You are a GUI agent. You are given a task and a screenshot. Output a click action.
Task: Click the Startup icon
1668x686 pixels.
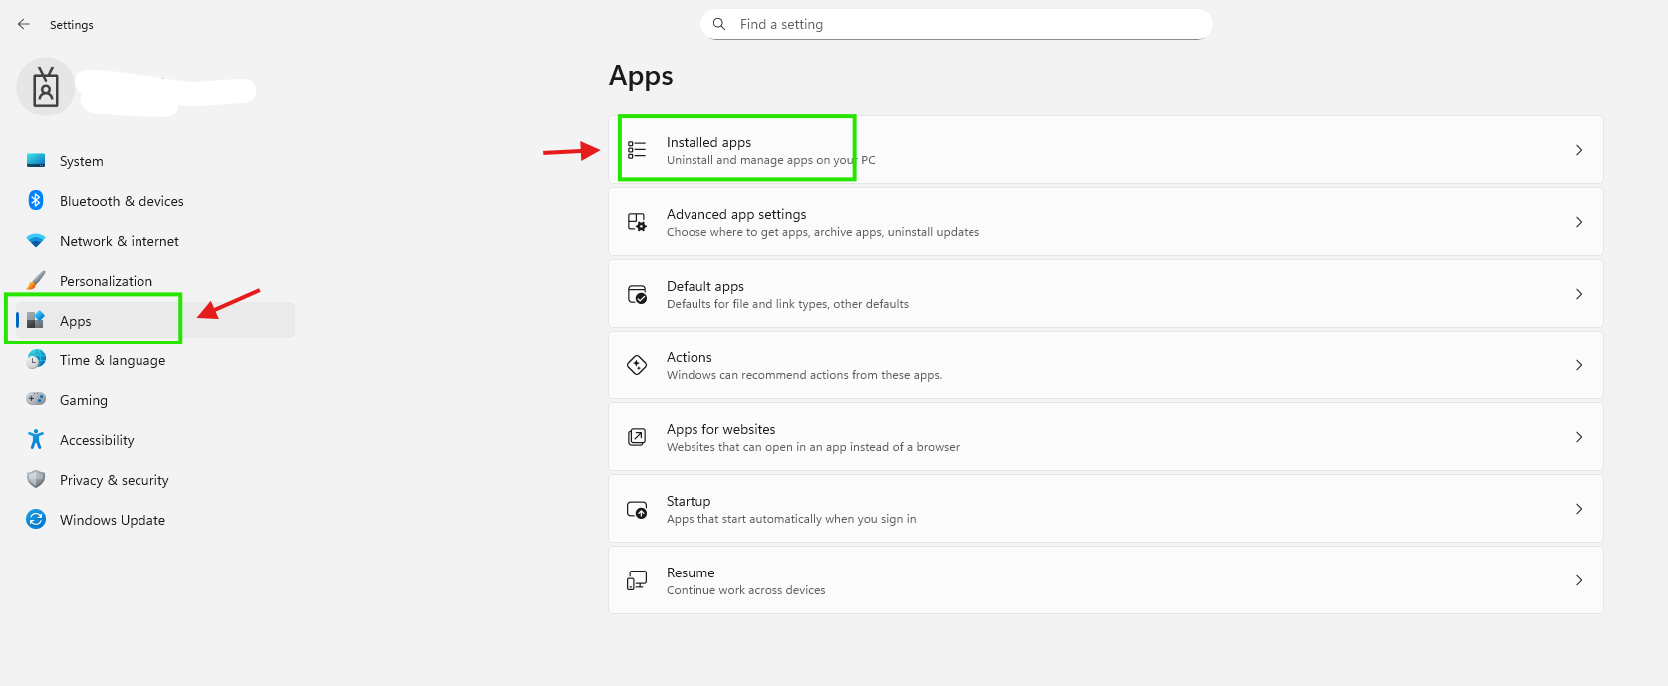637,509
